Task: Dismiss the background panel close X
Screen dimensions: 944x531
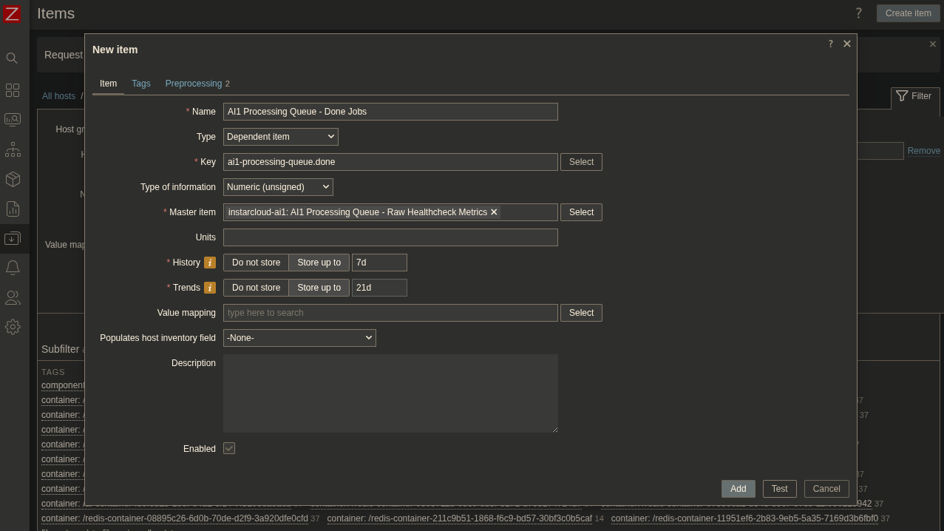Action: (x=933, y=44)
